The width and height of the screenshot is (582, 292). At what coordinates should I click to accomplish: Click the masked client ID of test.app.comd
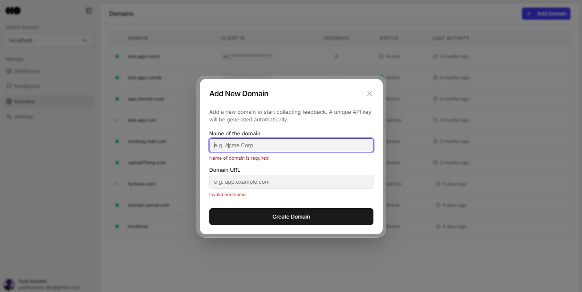(x=247, y=56)
